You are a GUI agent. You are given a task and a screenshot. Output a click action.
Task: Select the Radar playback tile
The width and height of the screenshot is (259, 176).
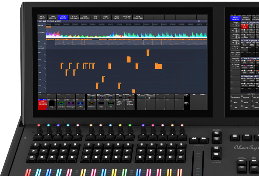click(x=101, y=105)
